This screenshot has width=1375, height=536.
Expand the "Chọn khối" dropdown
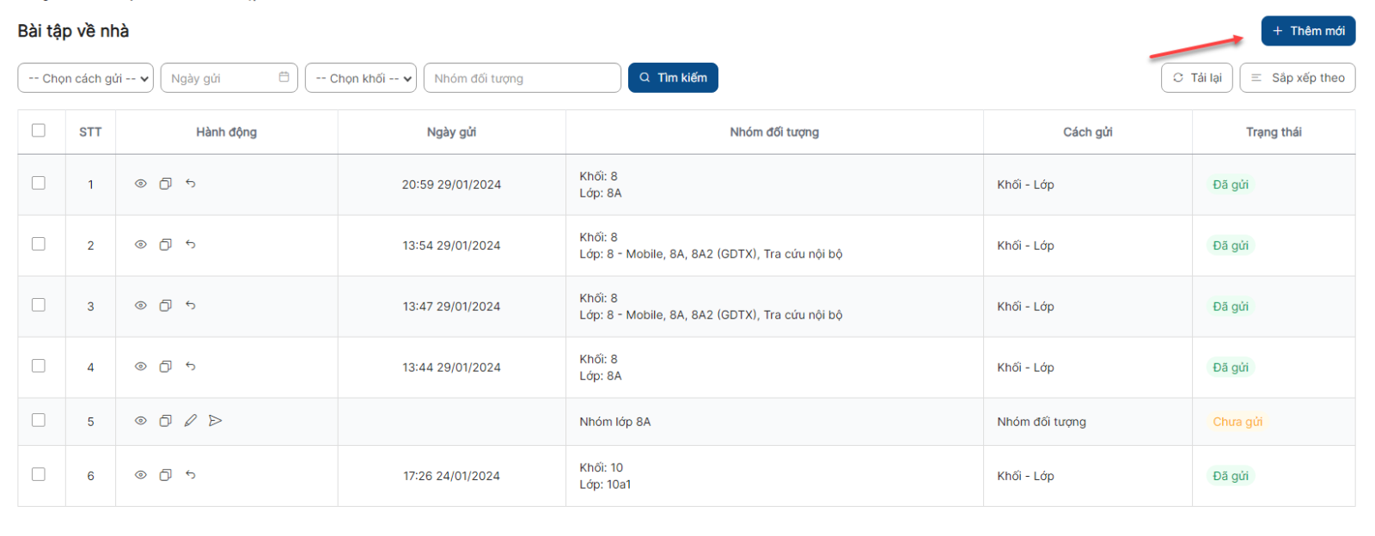[361, 78]
